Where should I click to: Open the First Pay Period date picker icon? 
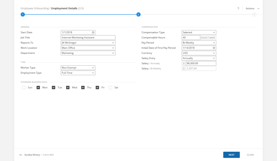[214, 48]
